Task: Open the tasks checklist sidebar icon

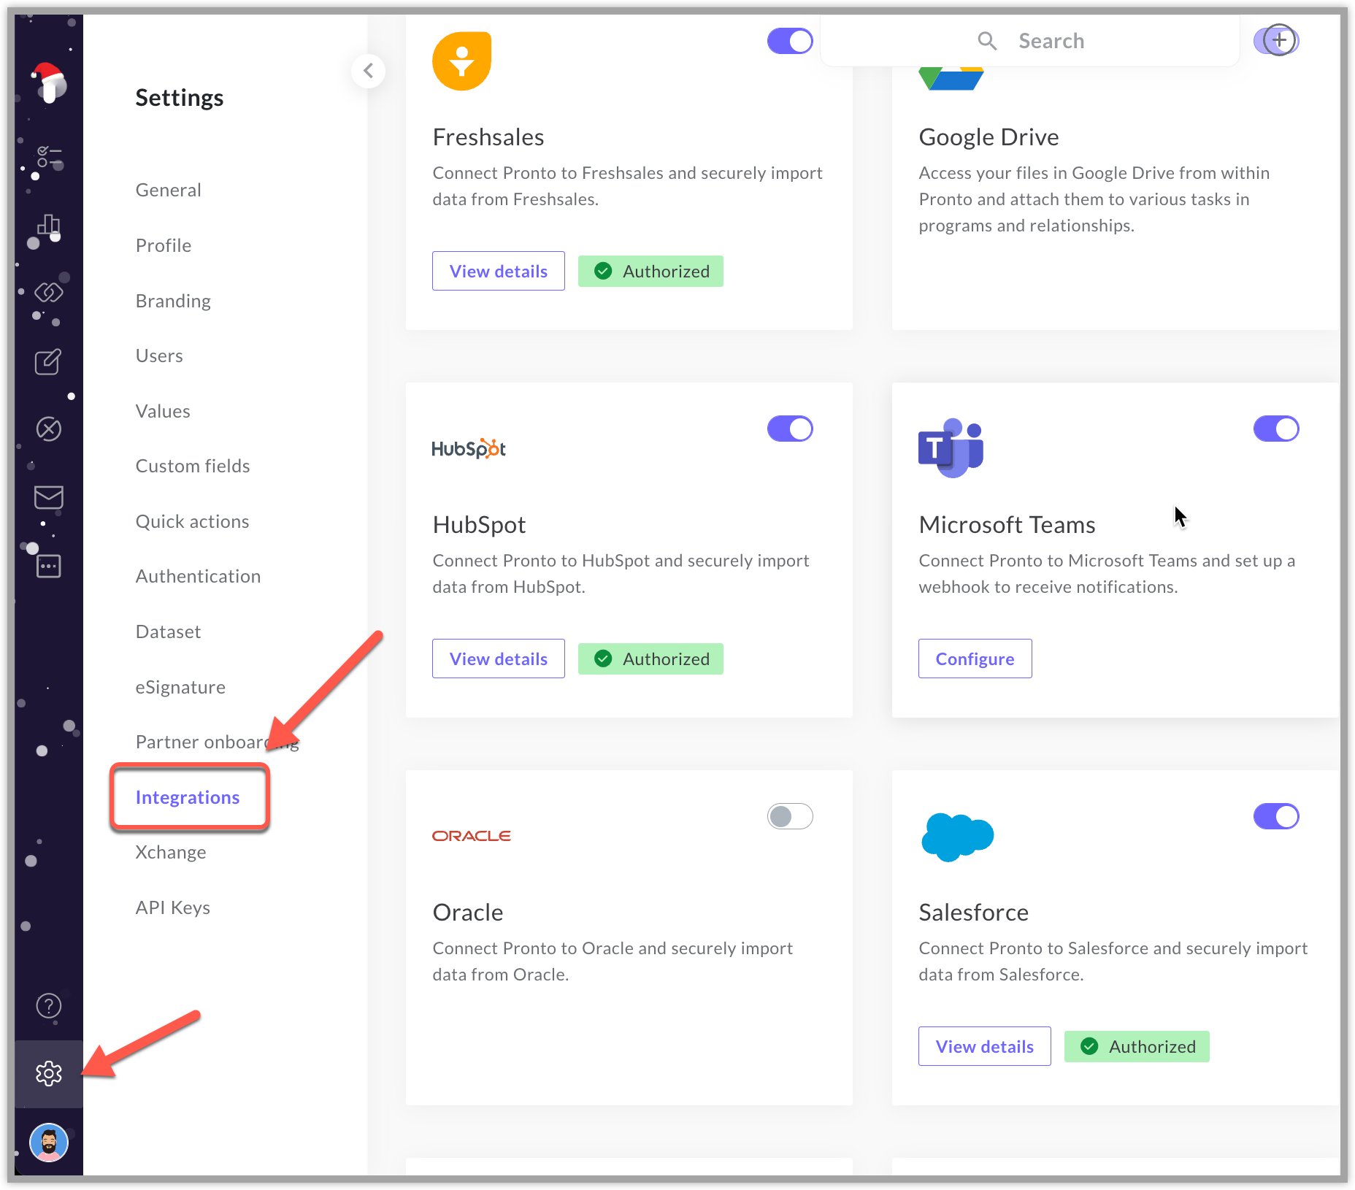Action: (x=49, y=157)
